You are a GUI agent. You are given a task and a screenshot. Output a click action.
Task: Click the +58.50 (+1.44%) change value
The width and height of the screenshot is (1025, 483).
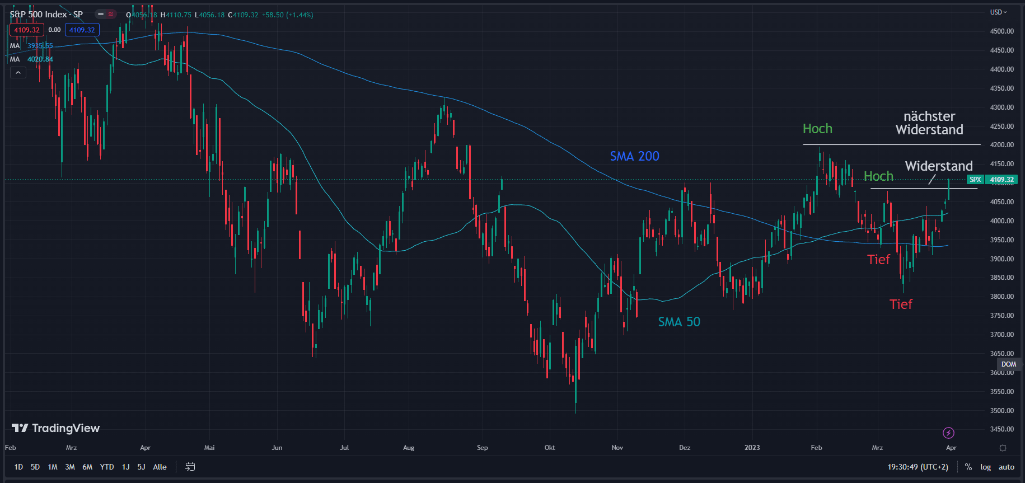tap(287, 15)
